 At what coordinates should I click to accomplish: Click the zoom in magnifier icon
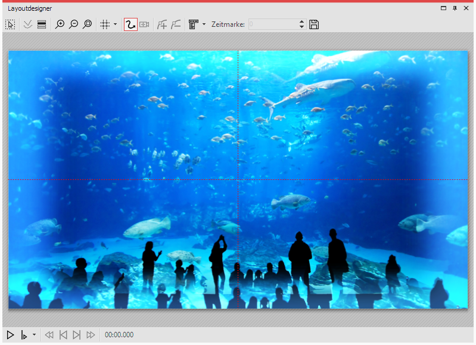60,24
